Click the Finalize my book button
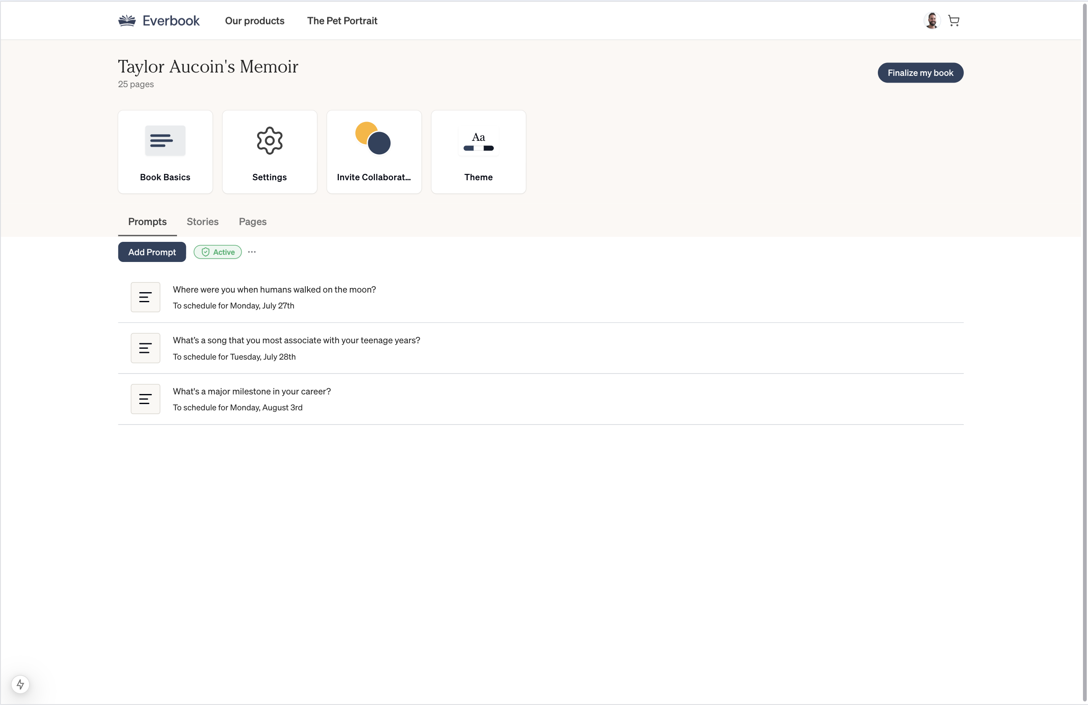 click(920, 73)
